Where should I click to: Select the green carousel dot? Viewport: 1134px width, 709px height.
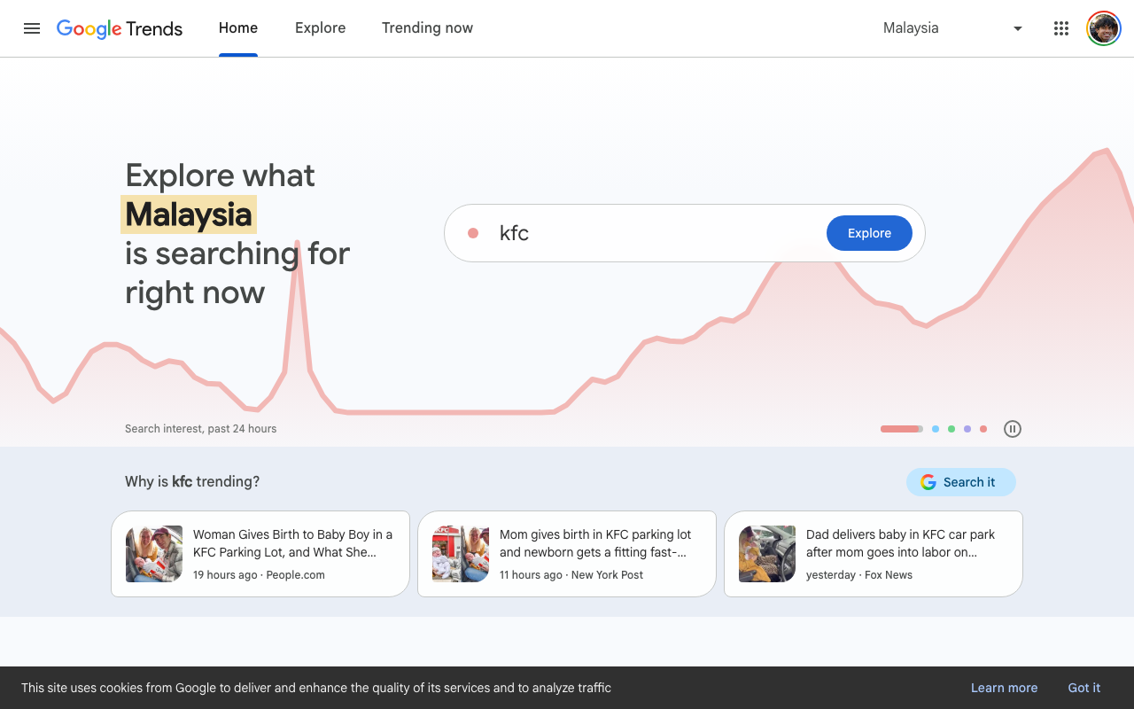pos(951,429)
